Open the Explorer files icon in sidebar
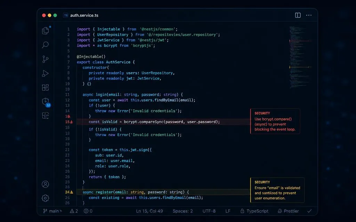 click(46, 31)
